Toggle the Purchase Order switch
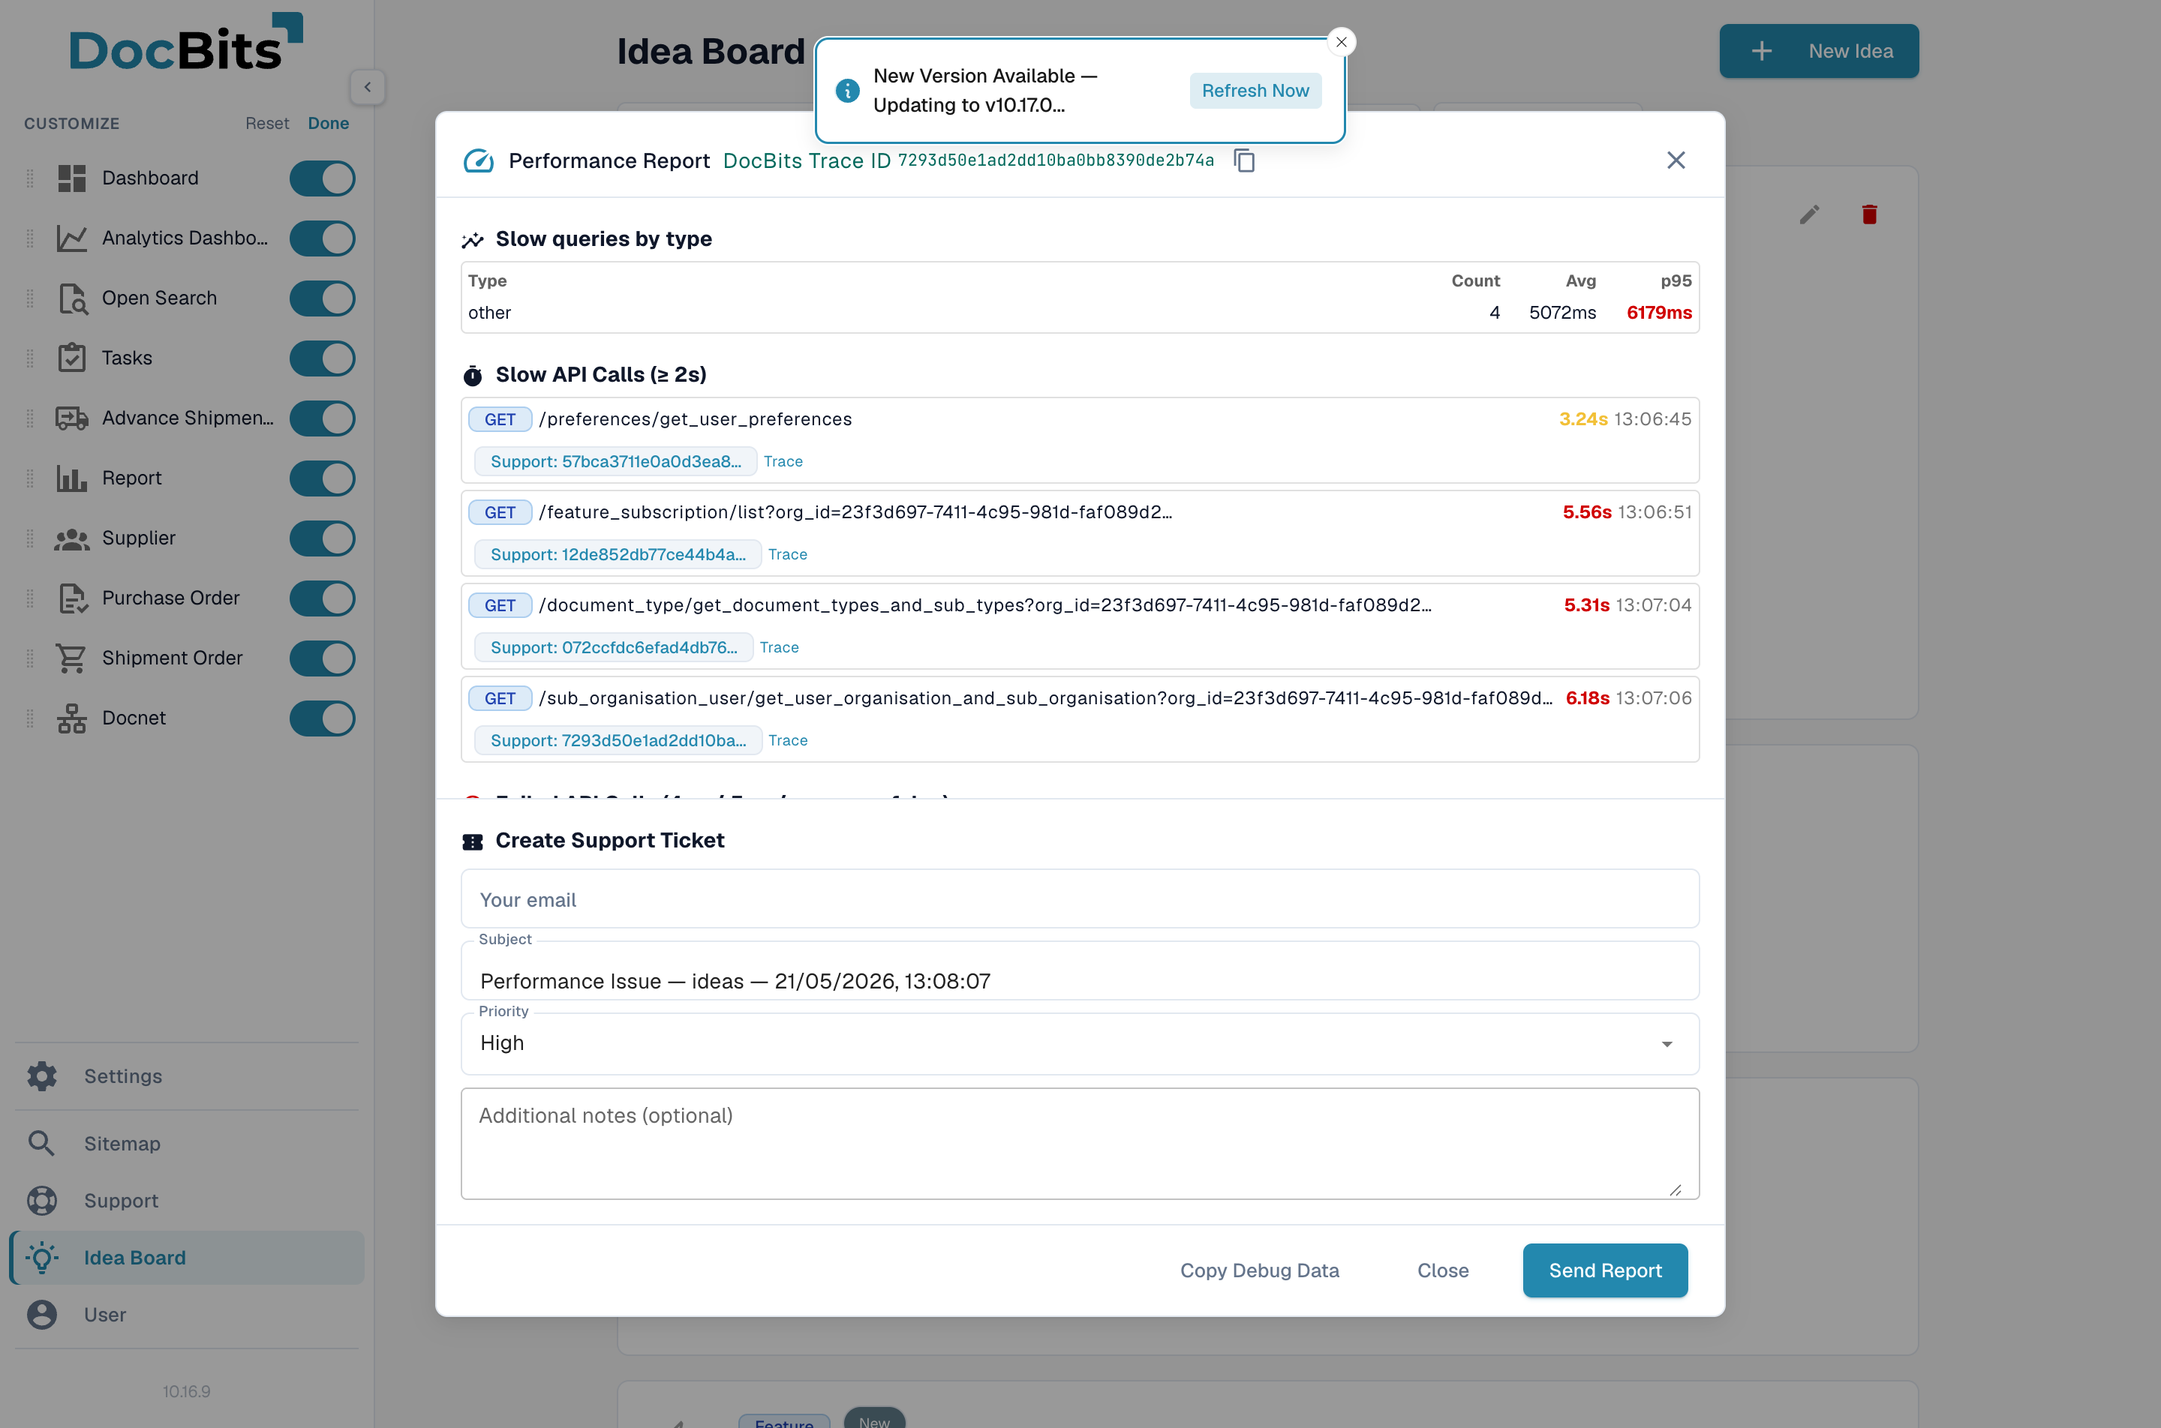 point(323,598)
